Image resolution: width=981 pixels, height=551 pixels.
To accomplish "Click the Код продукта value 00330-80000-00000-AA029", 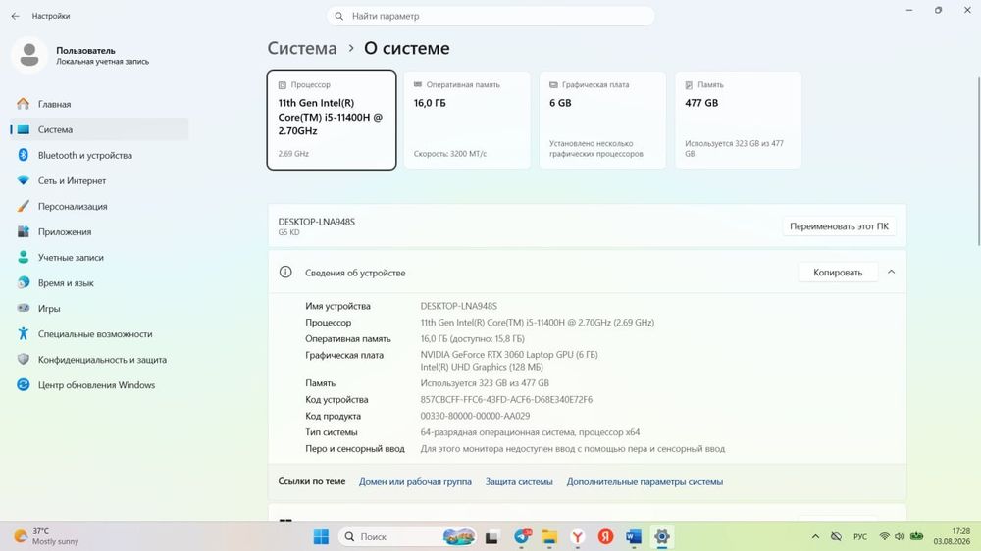I will [x=475, y=416].
